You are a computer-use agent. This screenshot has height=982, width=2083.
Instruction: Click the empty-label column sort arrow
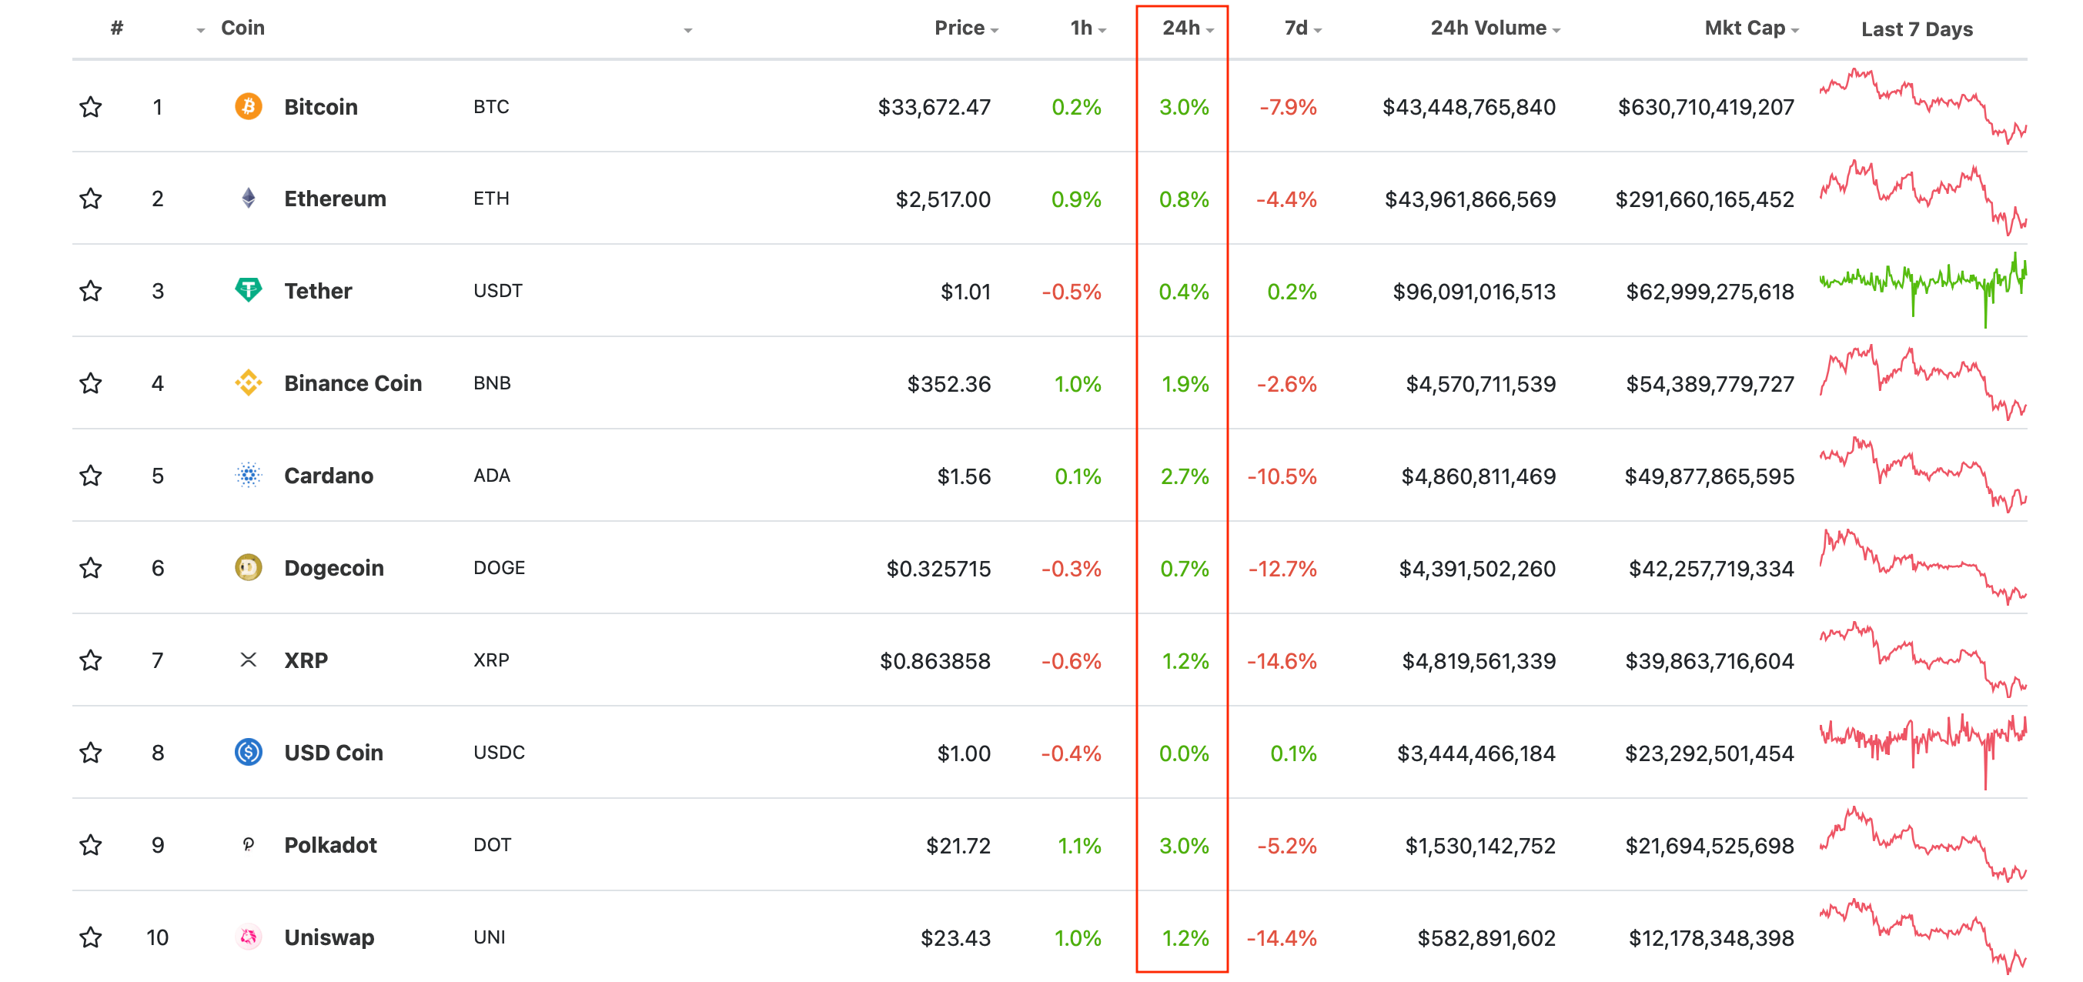688,30
